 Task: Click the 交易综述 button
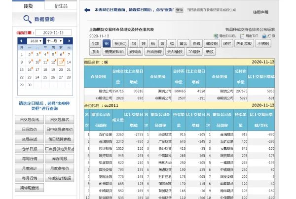[30, 139]
